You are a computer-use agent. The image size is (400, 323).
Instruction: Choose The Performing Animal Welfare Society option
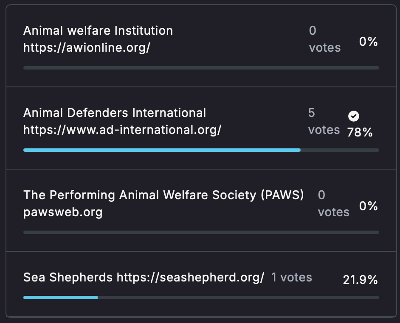201,210
